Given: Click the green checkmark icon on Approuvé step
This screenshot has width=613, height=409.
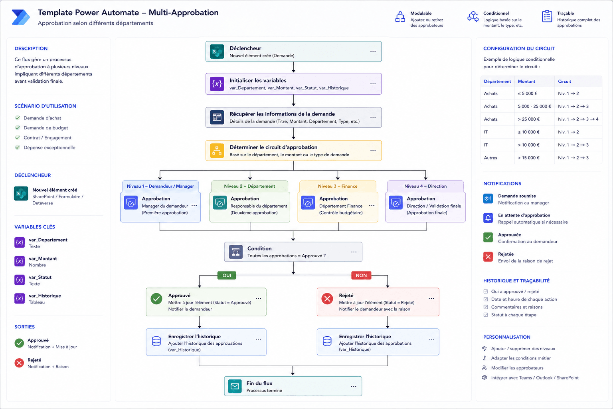Looking at the screenshot, I should tap(156, 298).
